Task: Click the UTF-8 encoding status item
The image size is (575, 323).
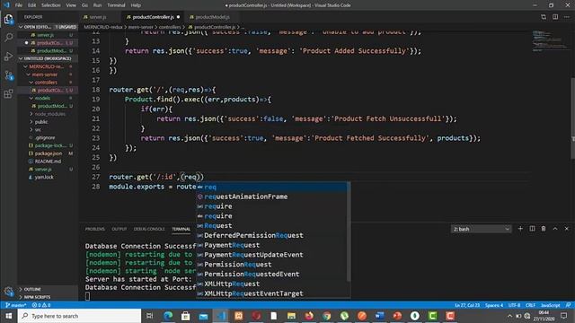Action: 514,305
